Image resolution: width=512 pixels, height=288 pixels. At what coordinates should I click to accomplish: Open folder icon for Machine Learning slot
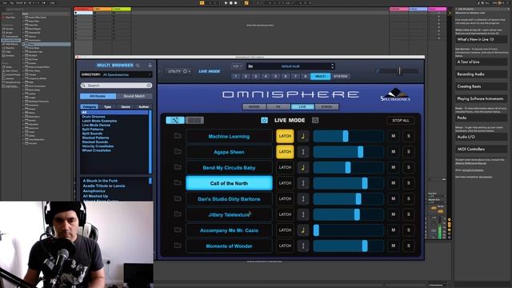tap(178, 135)
